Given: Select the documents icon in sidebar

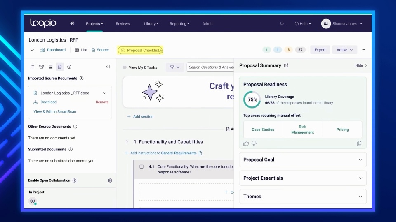Looking at the screenshot, I should pos(60,67).
